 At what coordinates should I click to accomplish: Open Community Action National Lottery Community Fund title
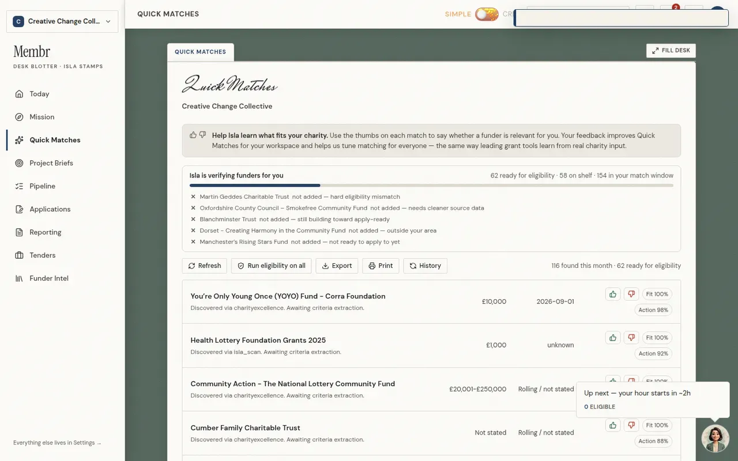293,384
